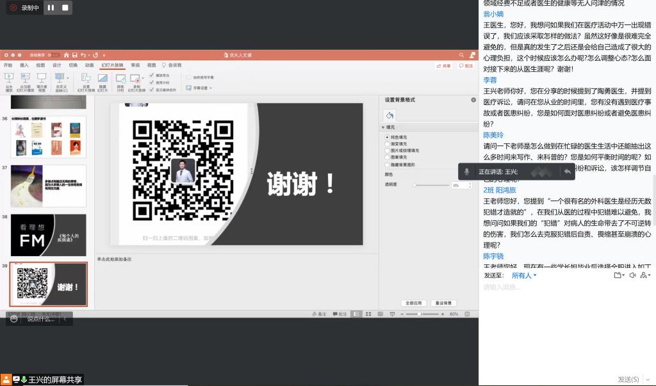The image size is (656, 386).
Task: Click the notes area placeholder below the slide
Action: pyautogui.click(x=114, y=259)
